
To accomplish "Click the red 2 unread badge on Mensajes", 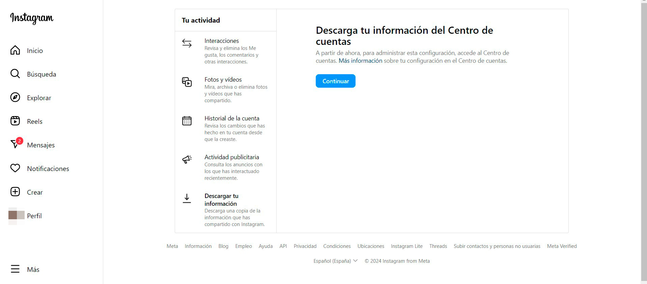I will click(x=20, y=141).
